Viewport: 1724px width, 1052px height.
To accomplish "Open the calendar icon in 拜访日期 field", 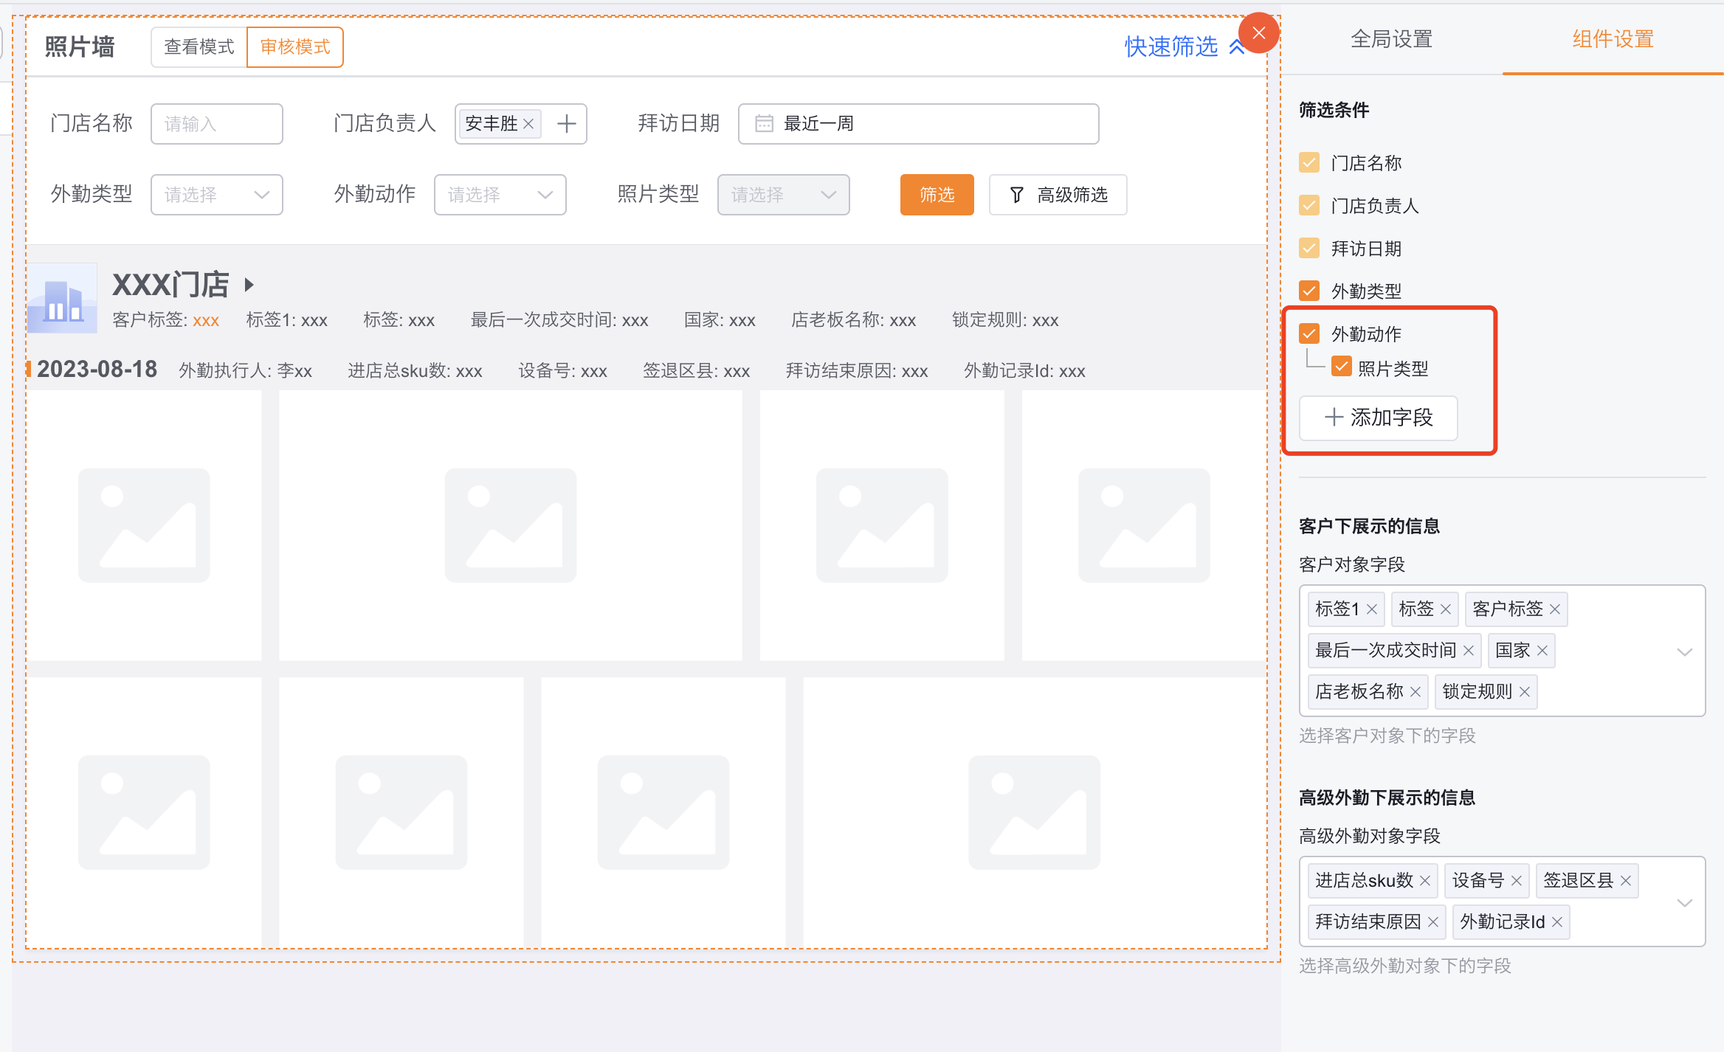I will pos(763,123).
